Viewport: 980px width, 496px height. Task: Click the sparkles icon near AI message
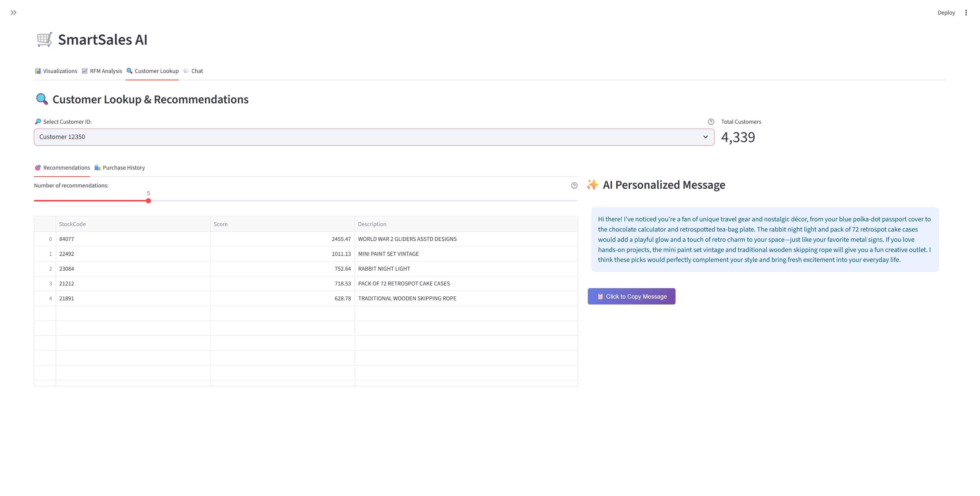click(592, 185)
